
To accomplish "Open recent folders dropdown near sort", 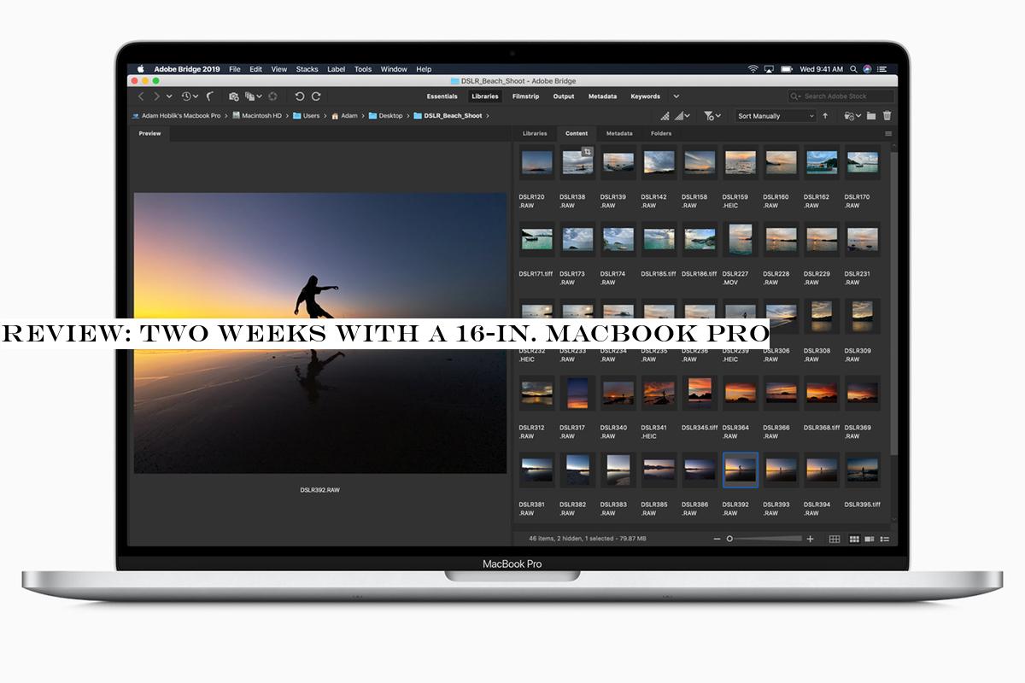I will pos(852,116).
